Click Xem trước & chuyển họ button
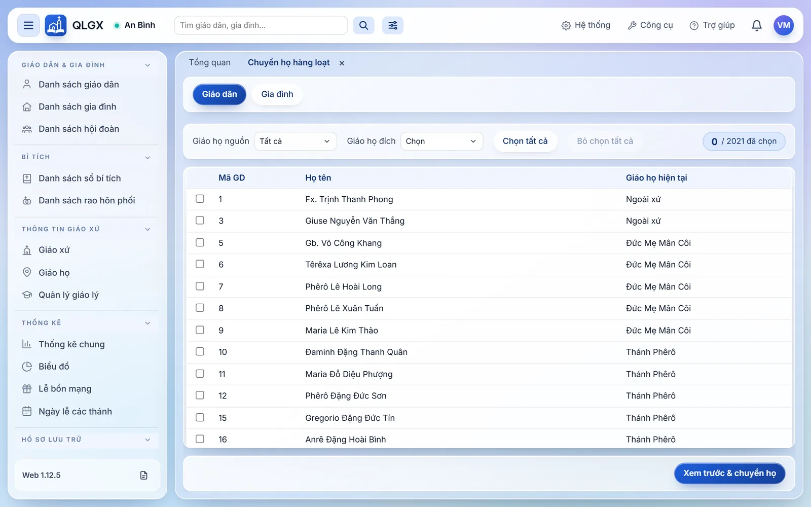 [729, 474]
